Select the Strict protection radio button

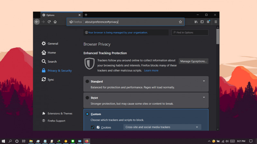click(87, 98)
